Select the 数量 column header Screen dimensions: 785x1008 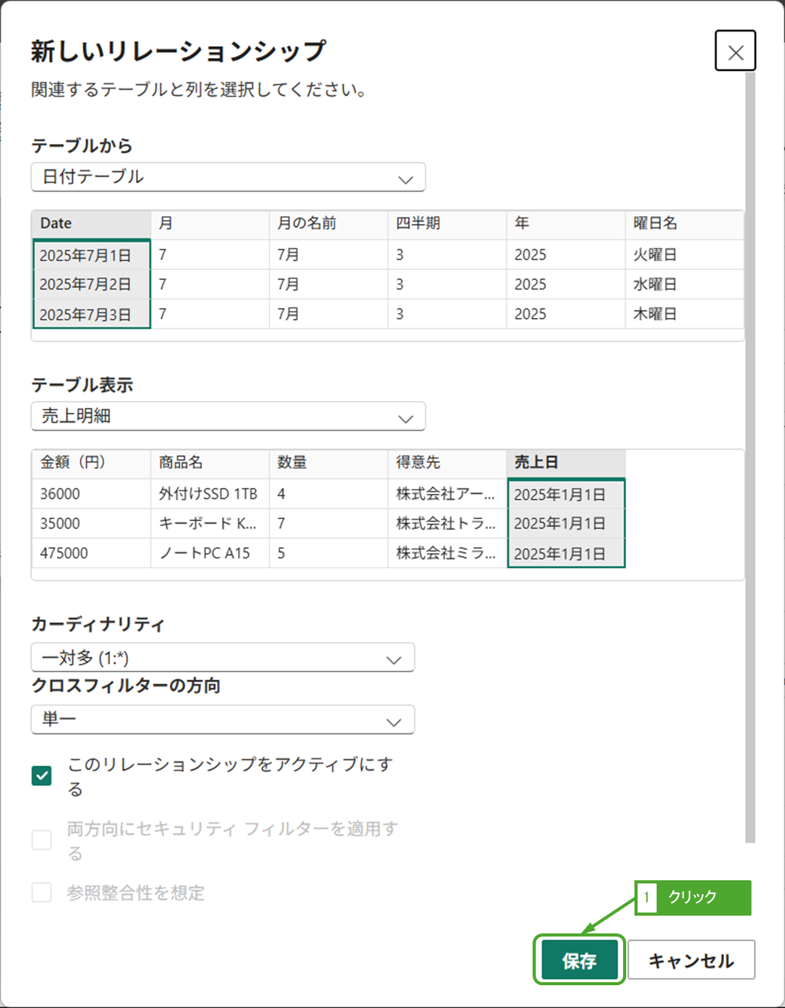(328, 463)
